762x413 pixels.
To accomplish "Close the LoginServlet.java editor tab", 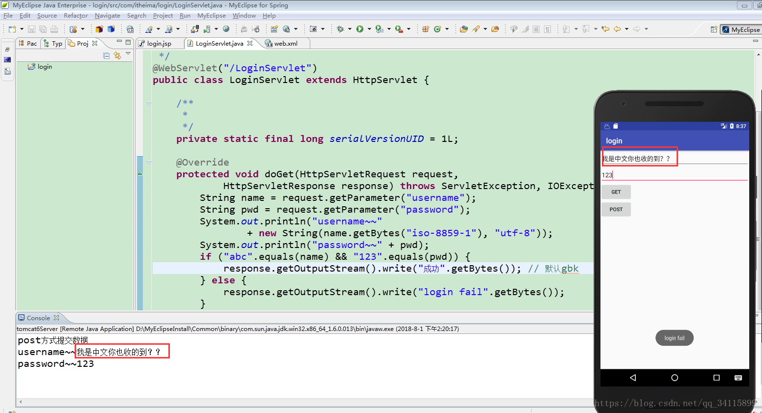I will [250, 43].
